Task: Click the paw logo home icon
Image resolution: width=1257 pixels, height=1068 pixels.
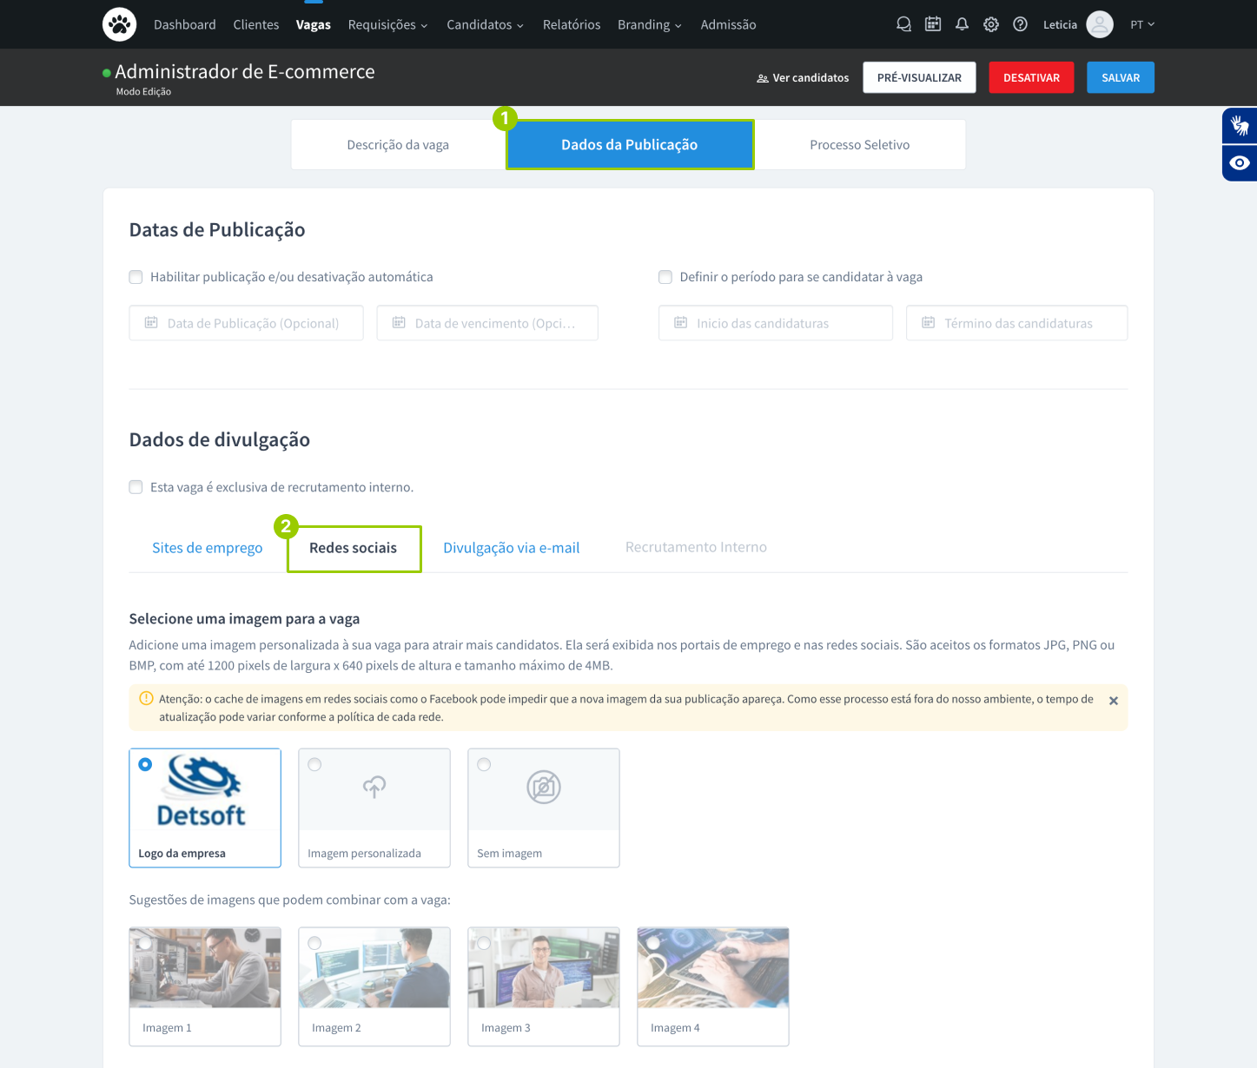Action: [x=119, y=24]
